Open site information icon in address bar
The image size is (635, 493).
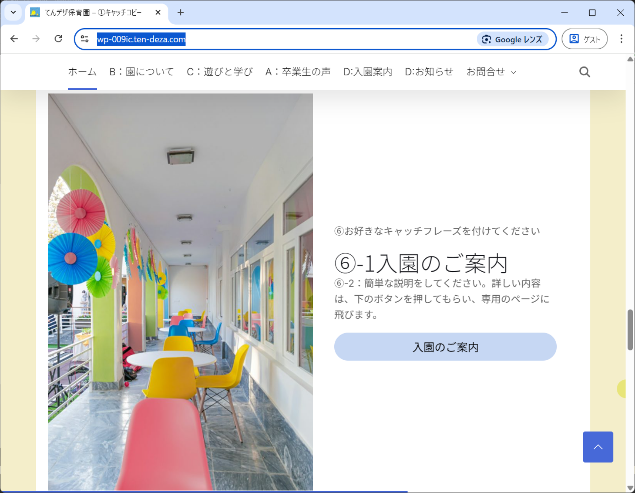pyautogui.click(x=84, y=39)
